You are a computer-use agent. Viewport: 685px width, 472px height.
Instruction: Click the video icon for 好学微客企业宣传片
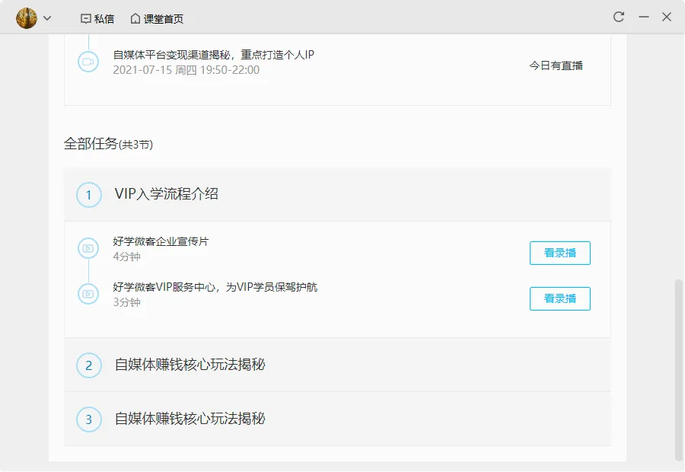coord(88,248)
